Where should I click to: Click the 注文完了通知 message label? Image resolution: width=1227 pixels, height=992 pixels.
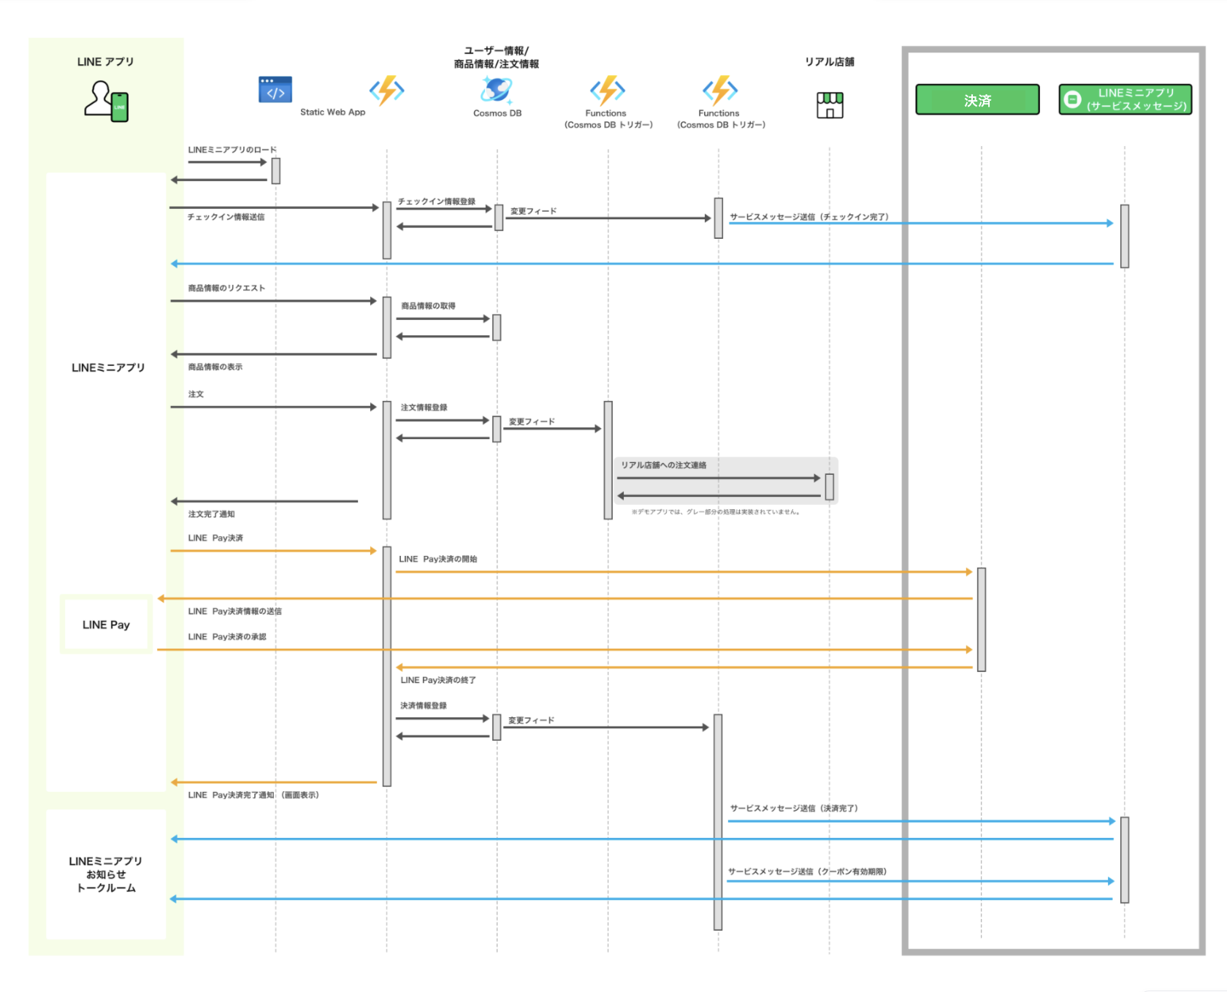pos(211,514)
